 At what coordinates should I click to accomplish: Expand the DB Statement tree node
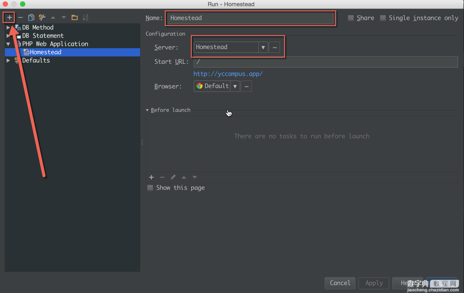click(8, 36)
